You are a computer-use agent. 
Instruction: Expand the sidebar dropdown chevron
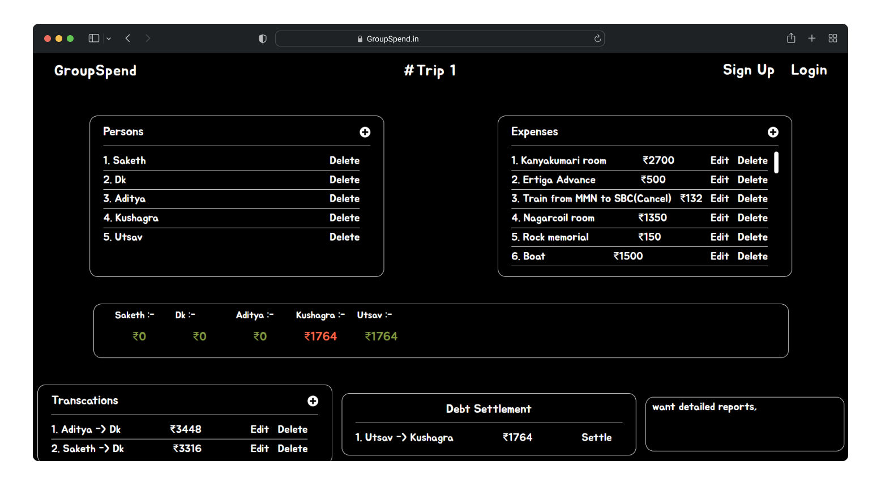tap(109, 39)
